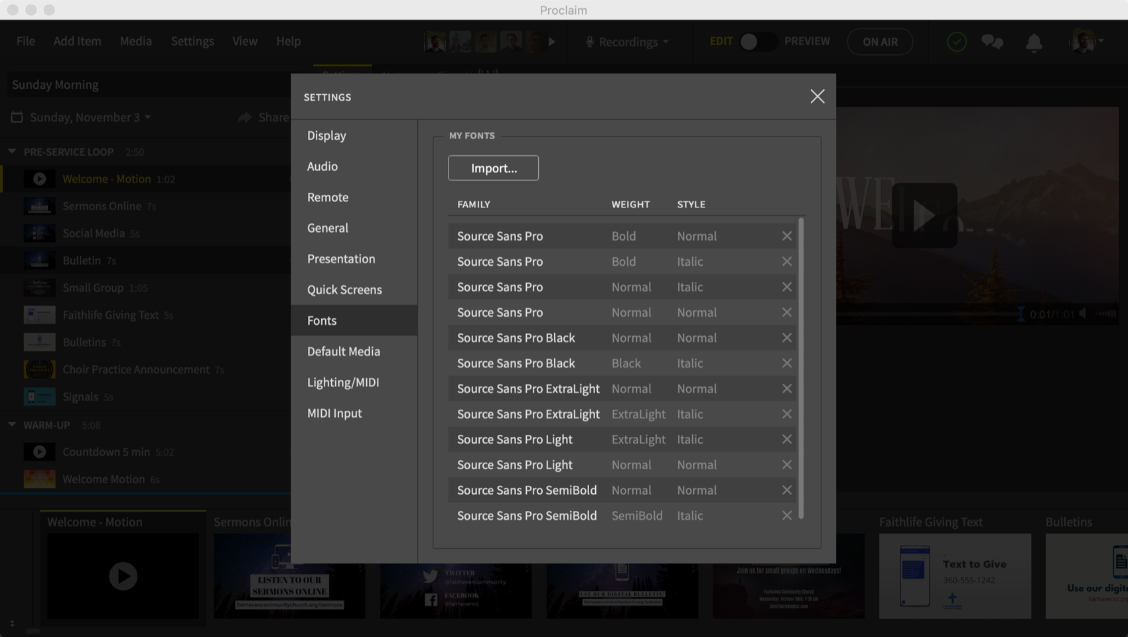1128x637 pixels.
Task: Click the Import fonts button
Action: 493,168
